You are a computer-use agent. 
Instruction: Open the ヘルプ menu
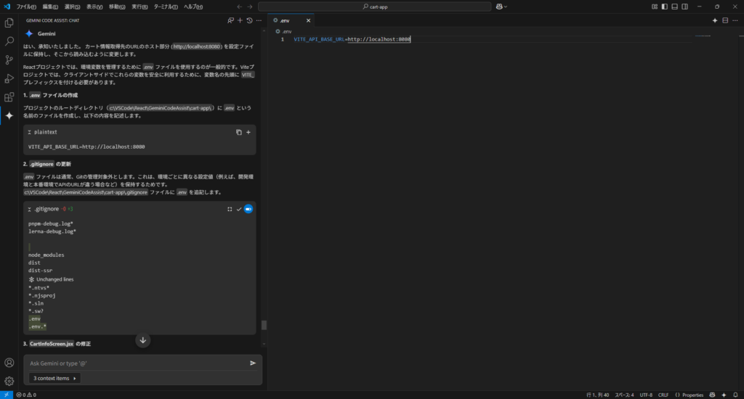pos(193,7)
